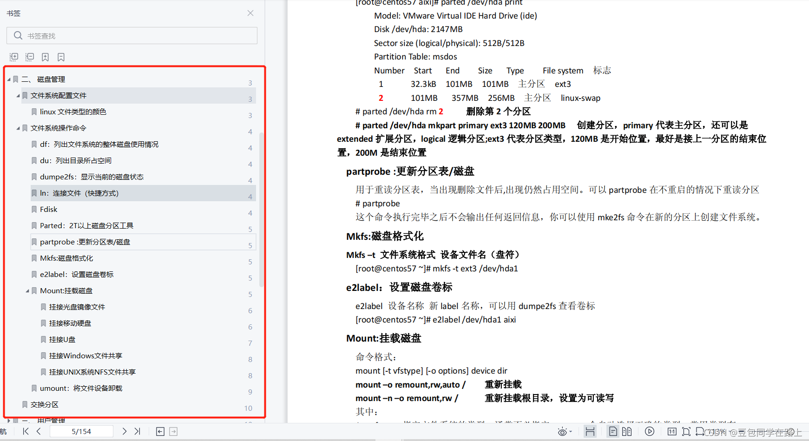Click the linux-swap cell in the partition table
The image size is (809, 441).
coord(580,98)
